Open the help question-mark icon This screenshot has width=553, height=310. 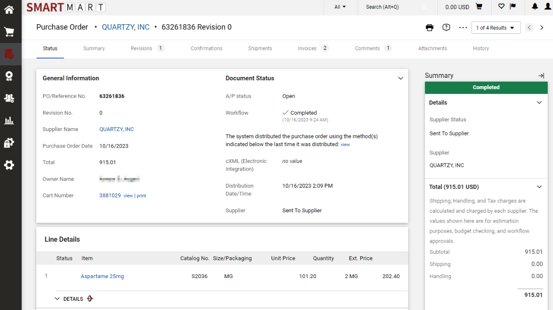[x=446, y=28]
